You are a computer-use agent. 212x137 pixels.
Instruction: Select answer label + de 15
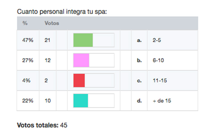click(162, 101)
